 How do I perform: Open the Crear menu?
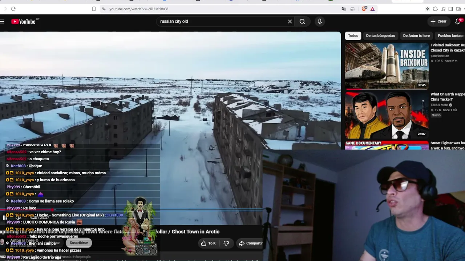[x=438, y=21]
